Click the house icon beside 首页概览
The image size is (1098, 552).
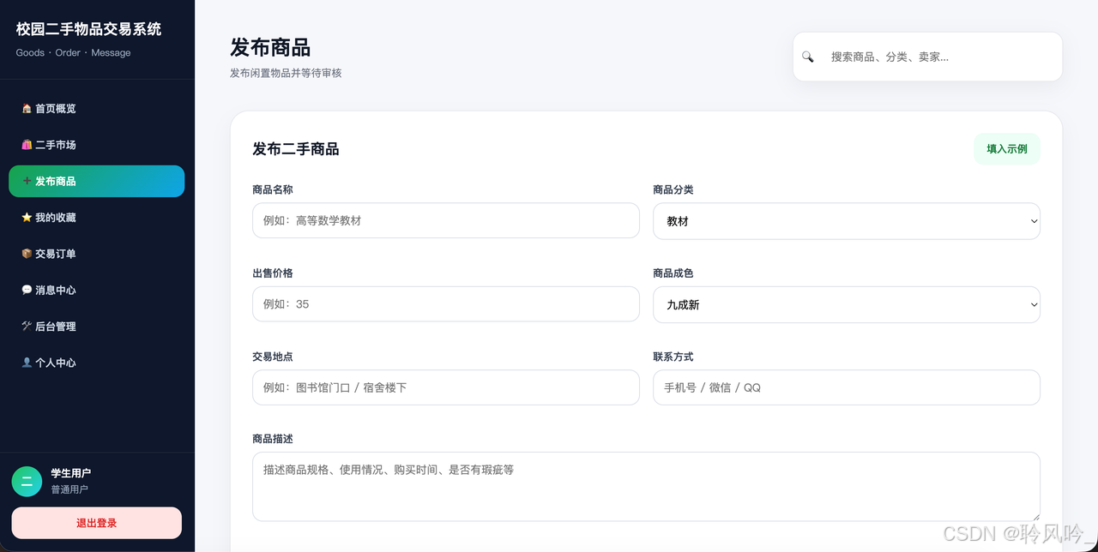27,109
